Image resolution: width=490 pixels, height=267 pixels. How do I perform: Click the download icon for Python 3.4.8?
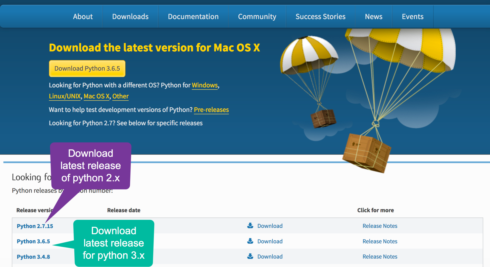click(x=250, y=256)
